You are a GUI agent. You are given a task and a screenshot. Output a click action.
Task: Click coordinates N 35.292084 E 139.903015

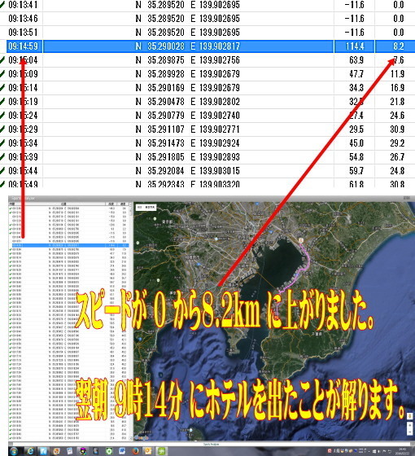coord(188,170)
